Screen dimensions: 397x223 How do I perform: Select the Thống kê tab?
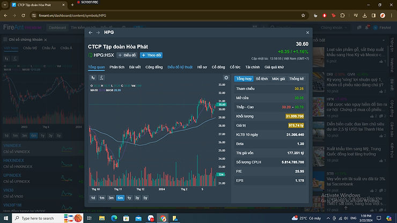click(x=296, y=79)
